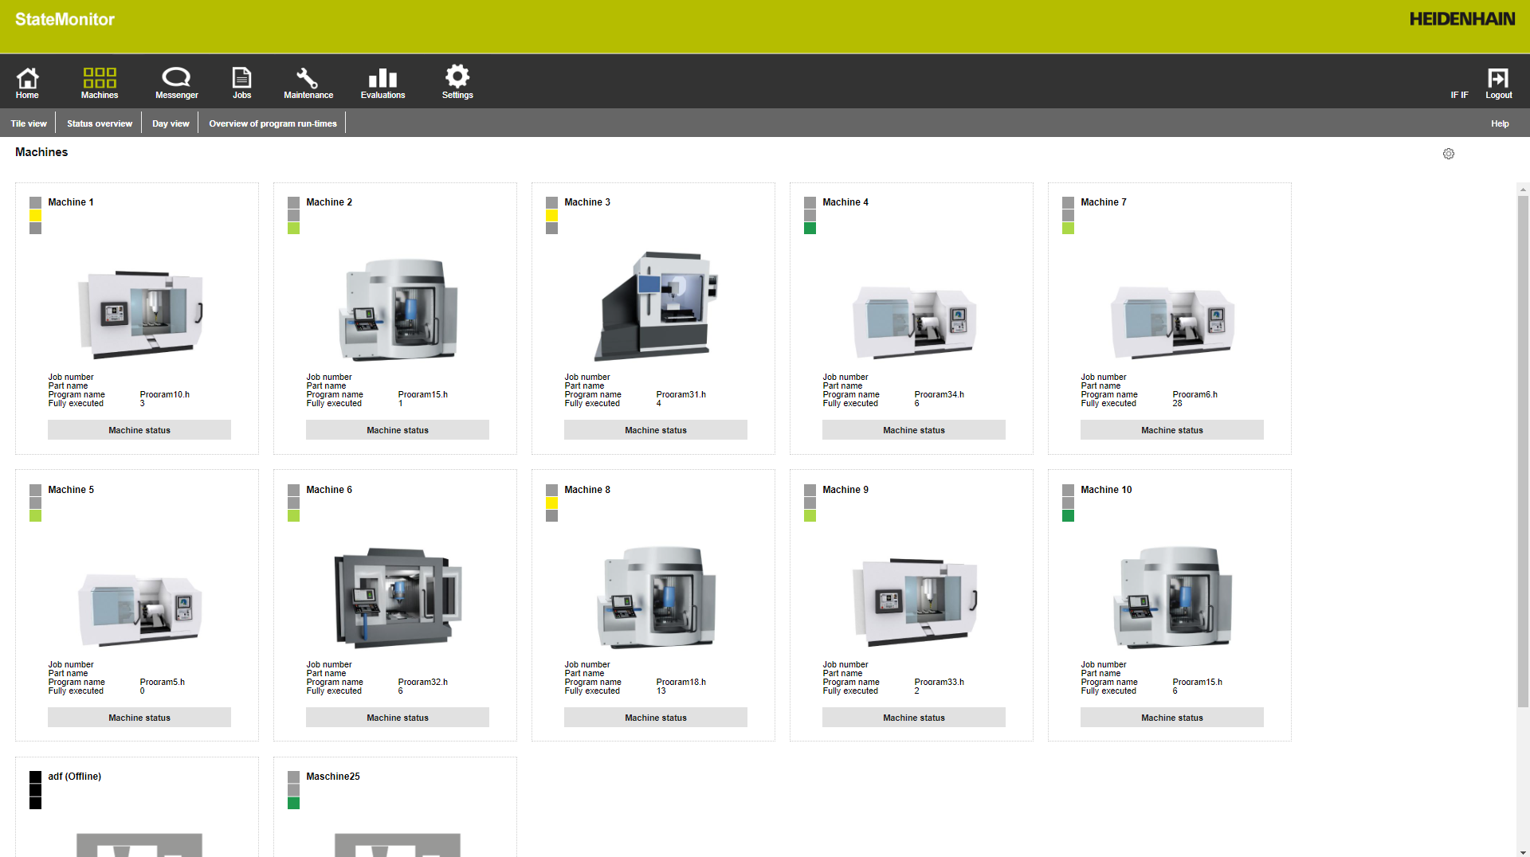Screen dimensions: 1530x857
Task: Click Program32.h in Machine 6 tile
Action: [x=423, y=683]
